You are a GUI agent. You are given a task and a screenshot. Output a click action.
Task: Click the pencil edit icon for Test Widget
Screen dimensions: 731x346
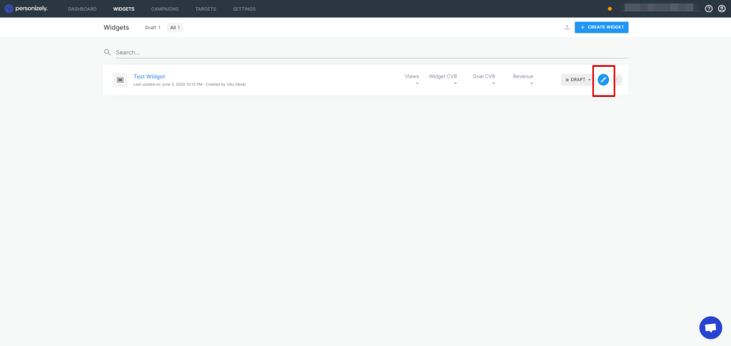coord(603,80)
